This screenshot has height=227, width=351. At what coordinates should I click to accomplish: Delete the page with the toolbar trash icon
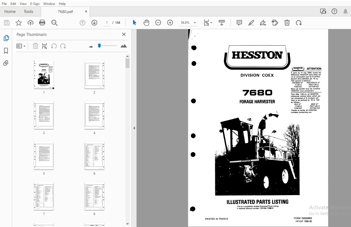(x=287, y=23)
